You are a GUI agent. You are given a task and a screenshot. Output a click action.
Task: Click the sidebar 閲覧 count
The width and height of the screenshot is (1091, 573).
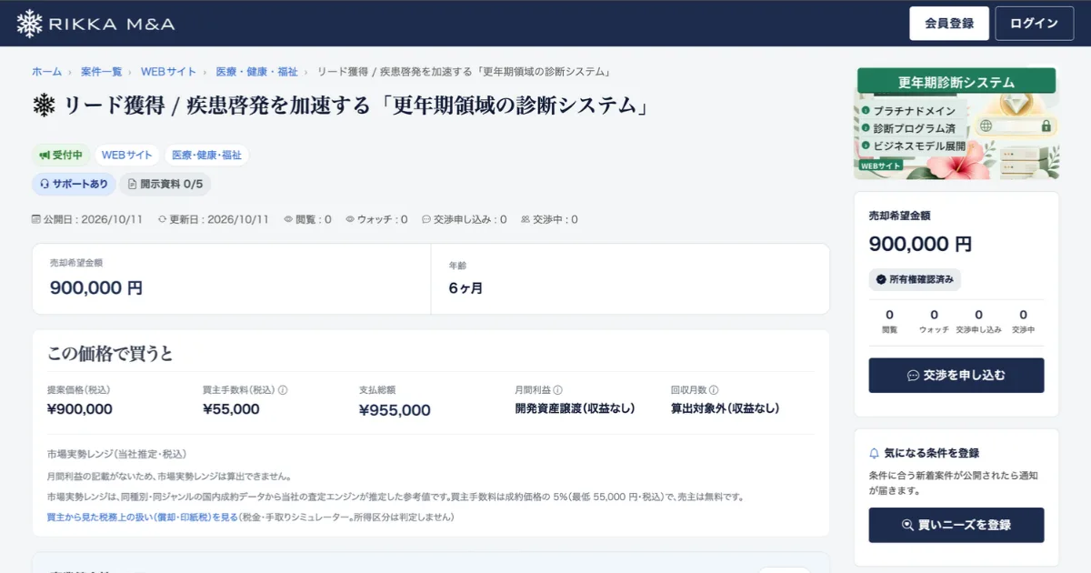(x=889, y=321)
